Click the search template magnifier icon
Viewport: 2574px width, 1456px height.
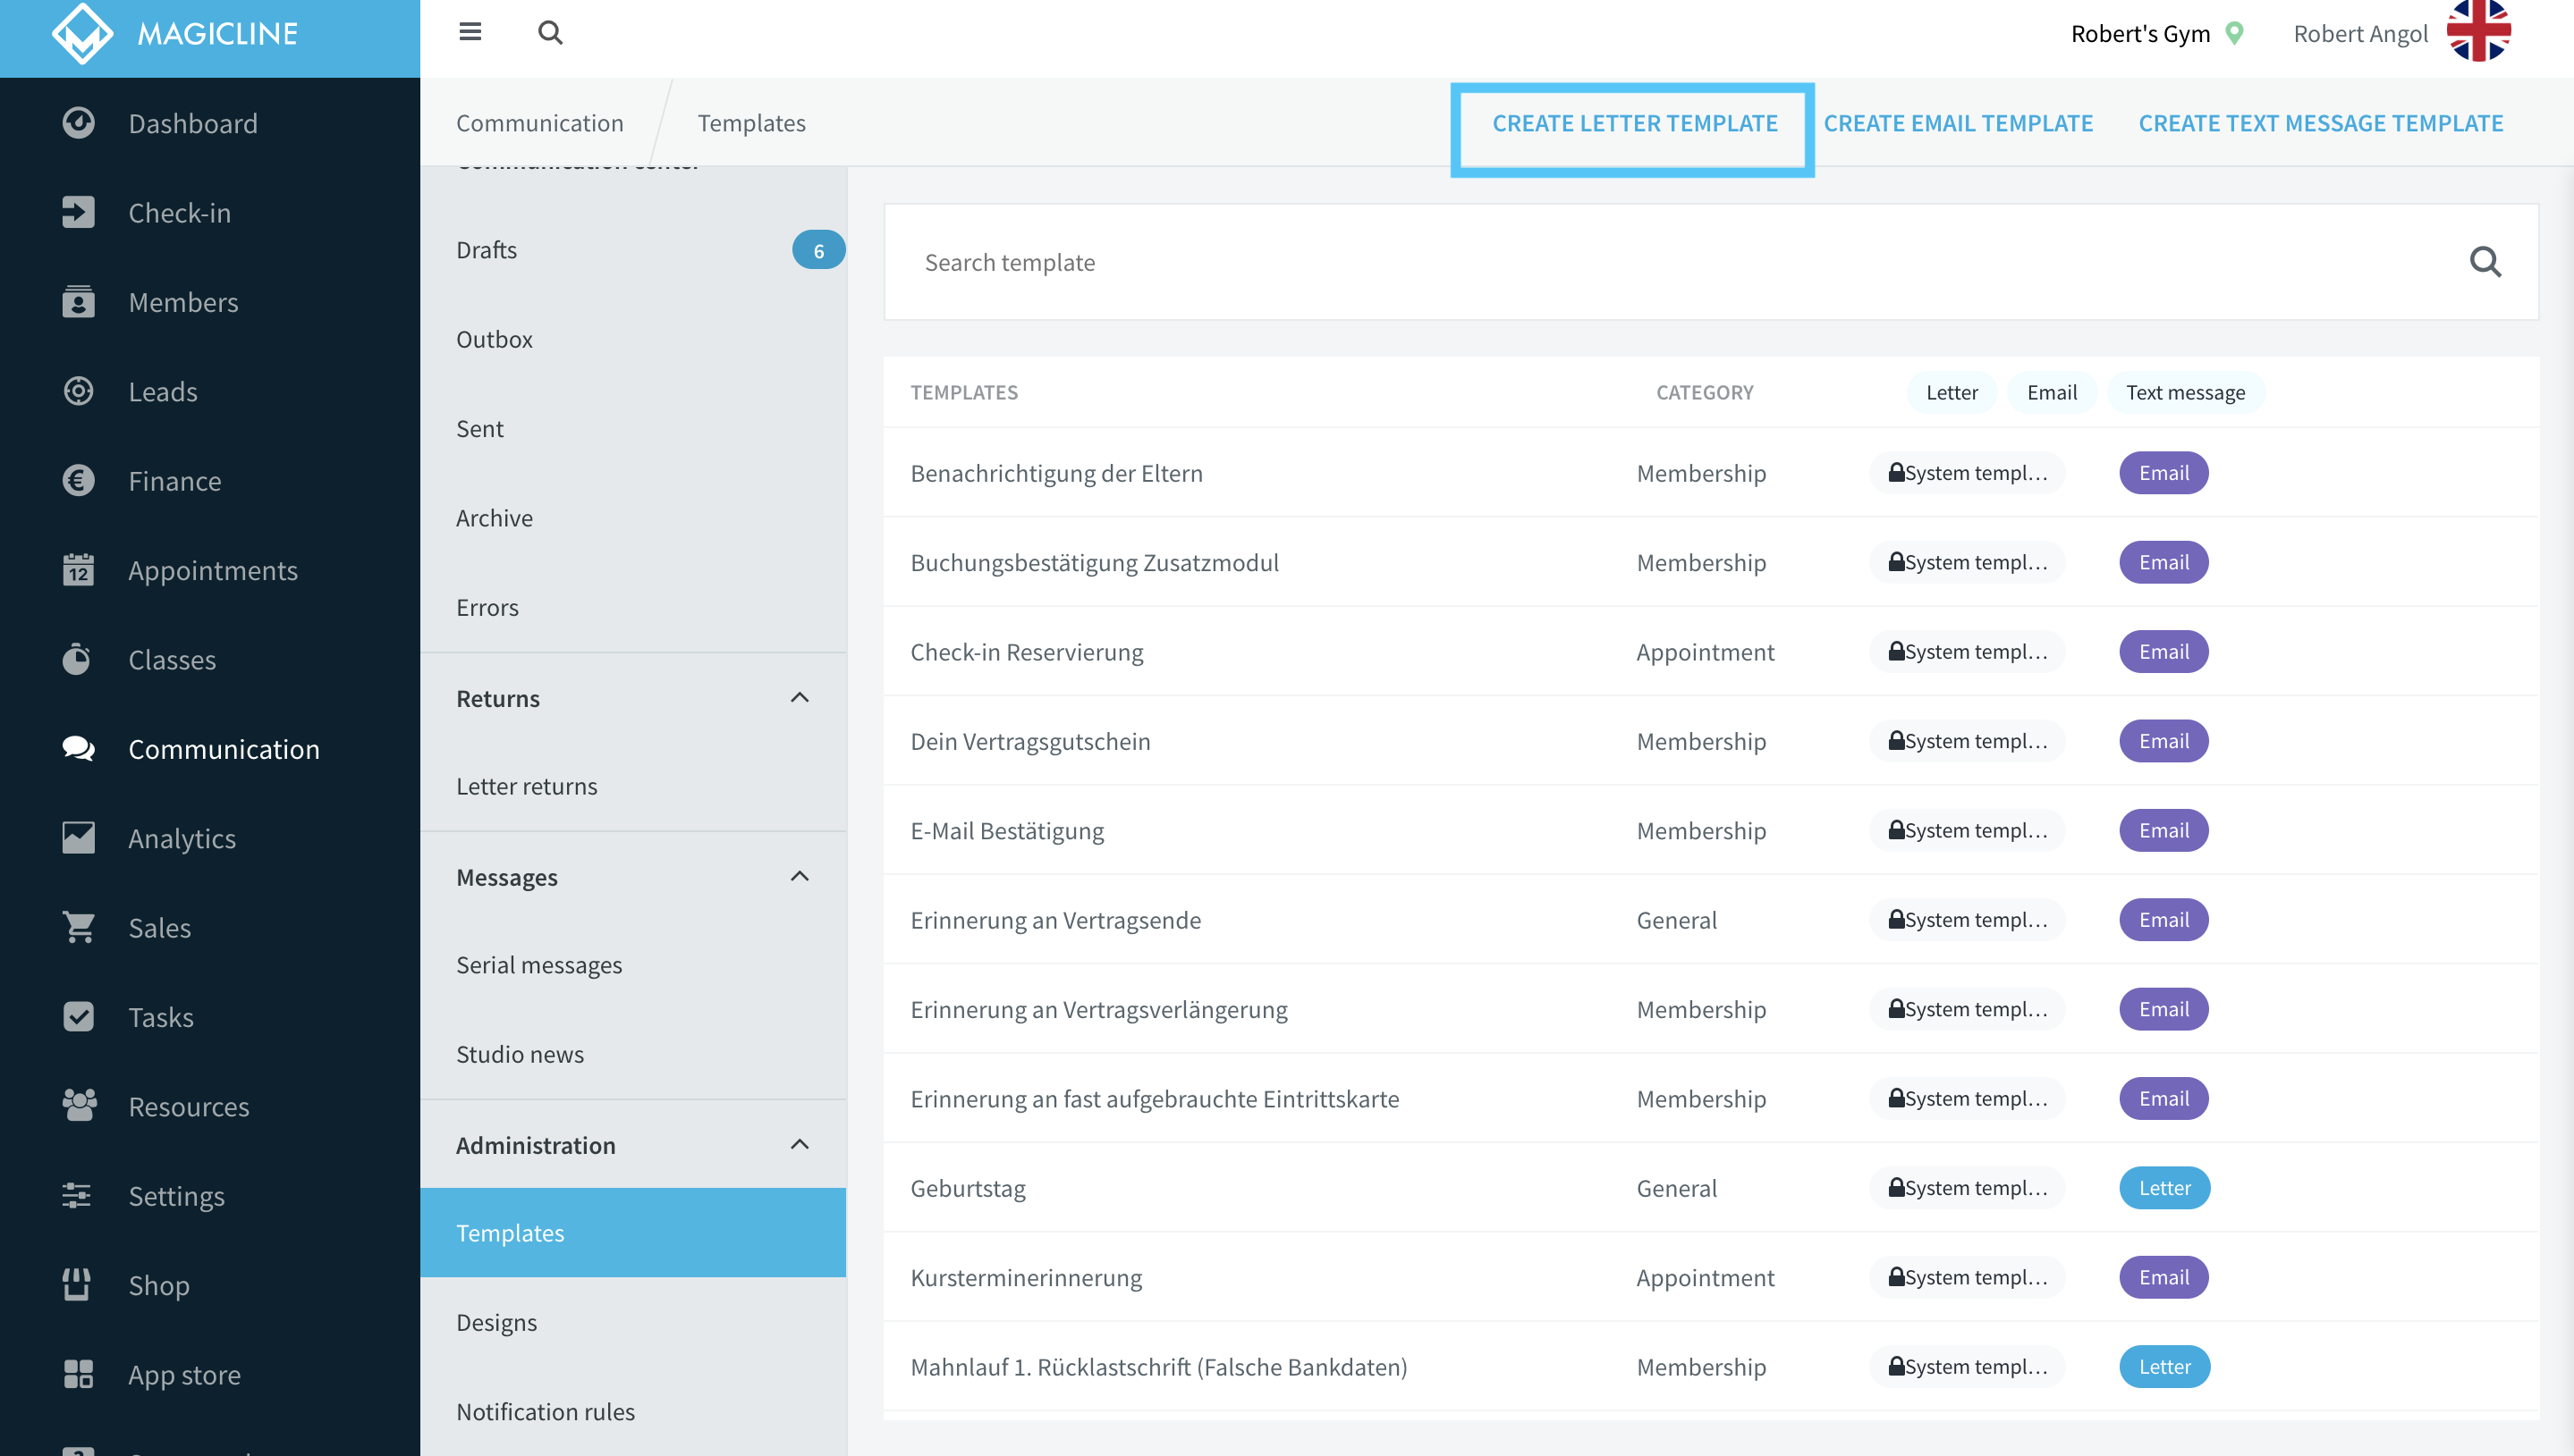coord(2485,262)
